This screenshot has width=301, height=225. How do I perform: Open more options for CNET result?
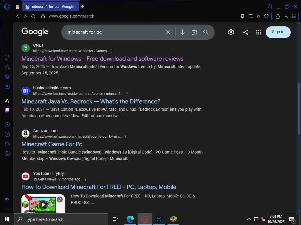[x=111, y=51]
